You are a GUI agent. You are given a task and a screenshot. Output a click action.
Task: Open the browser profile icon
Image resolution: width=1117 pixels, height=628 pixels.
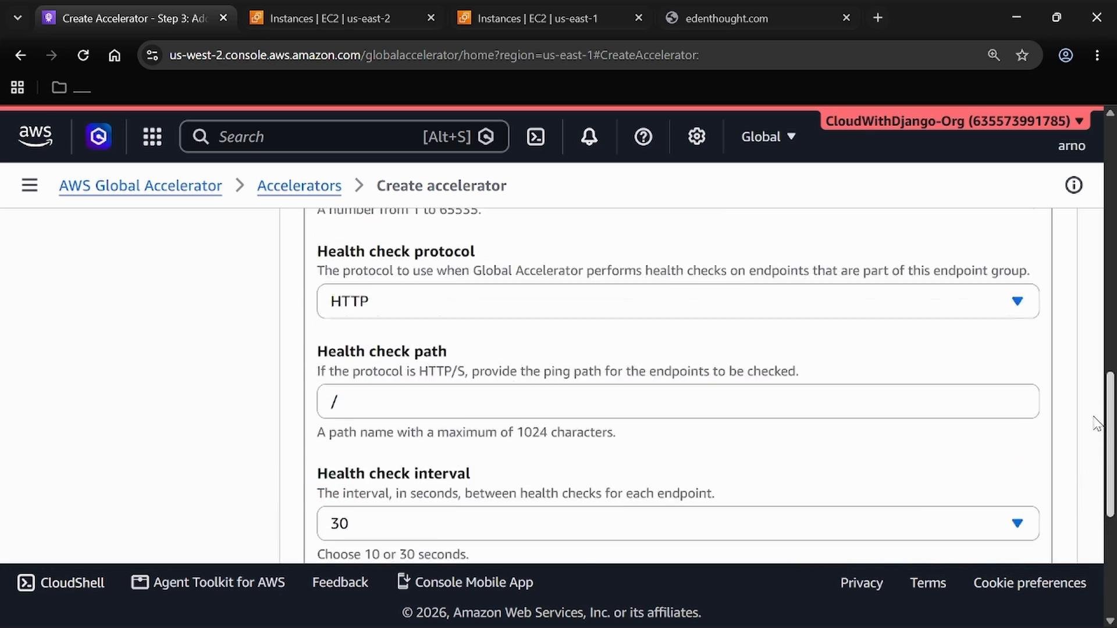point(1065,55)
